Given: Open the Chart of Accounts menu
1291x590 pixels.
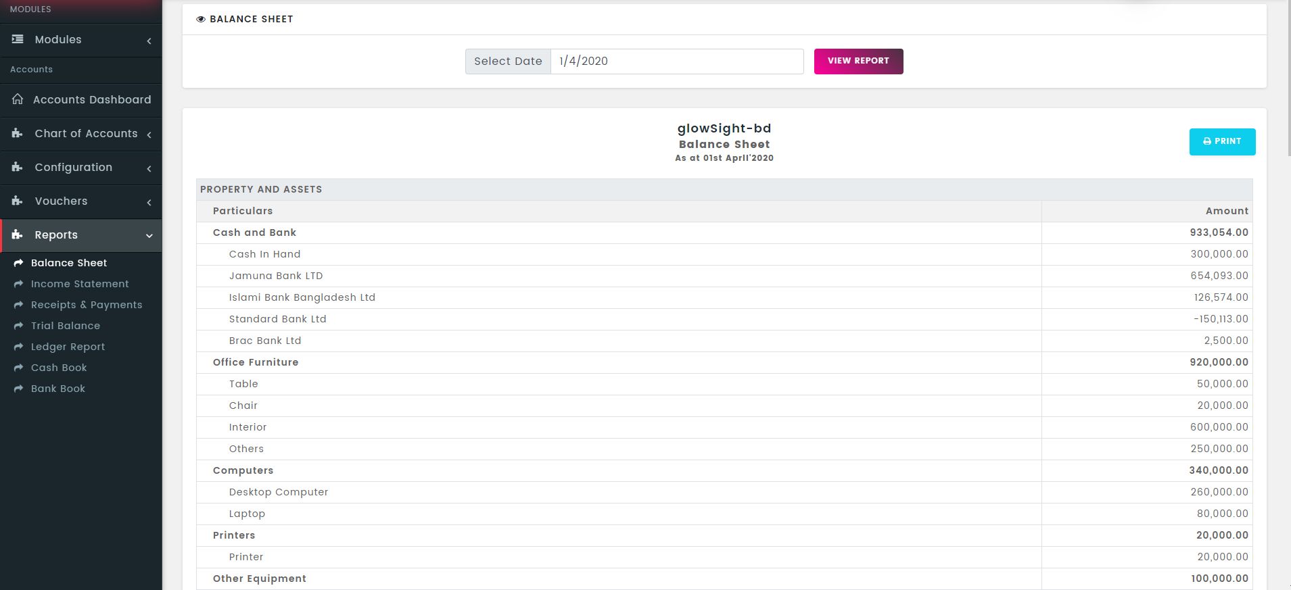Looking at the screenshot, I should pos(81,134).
